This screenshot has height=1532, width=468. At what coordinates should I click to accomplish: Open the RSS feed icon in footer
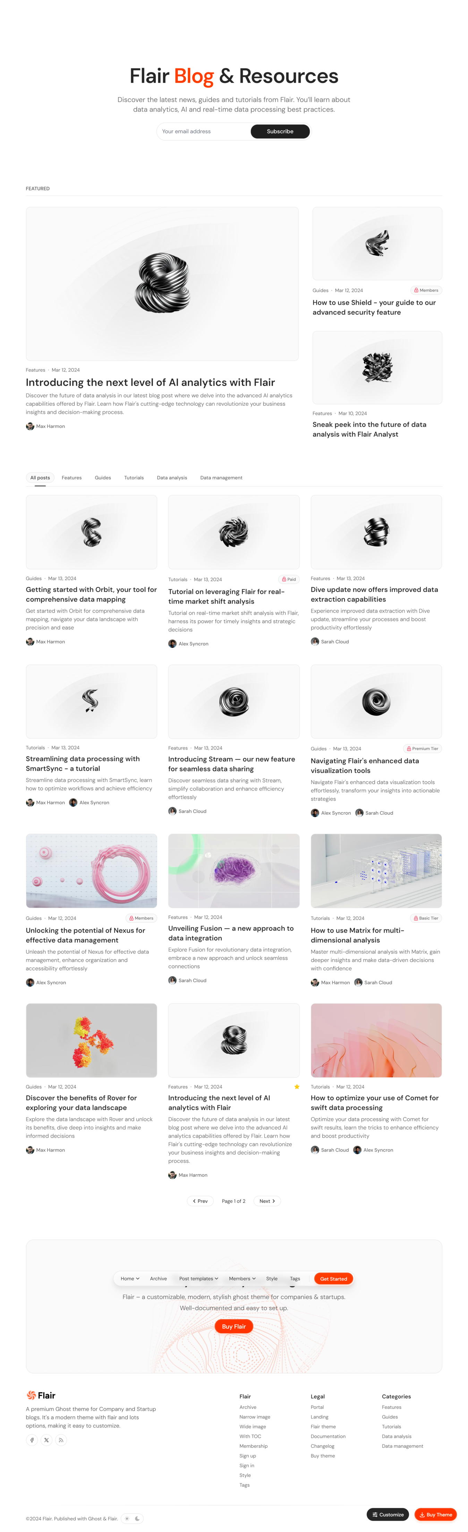pyautogui.click(x=61, y=1440)
